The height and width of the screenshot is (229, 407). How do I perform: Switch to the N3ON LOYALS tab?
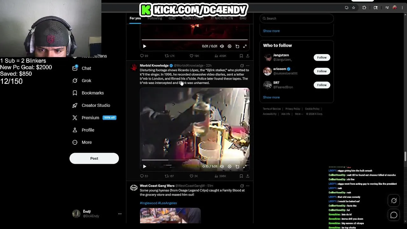(x=193, y=18)
